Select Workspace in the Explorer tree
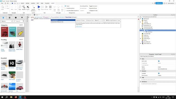The width and height of the screenshot is (176, 99). click(x=146, y=19)
